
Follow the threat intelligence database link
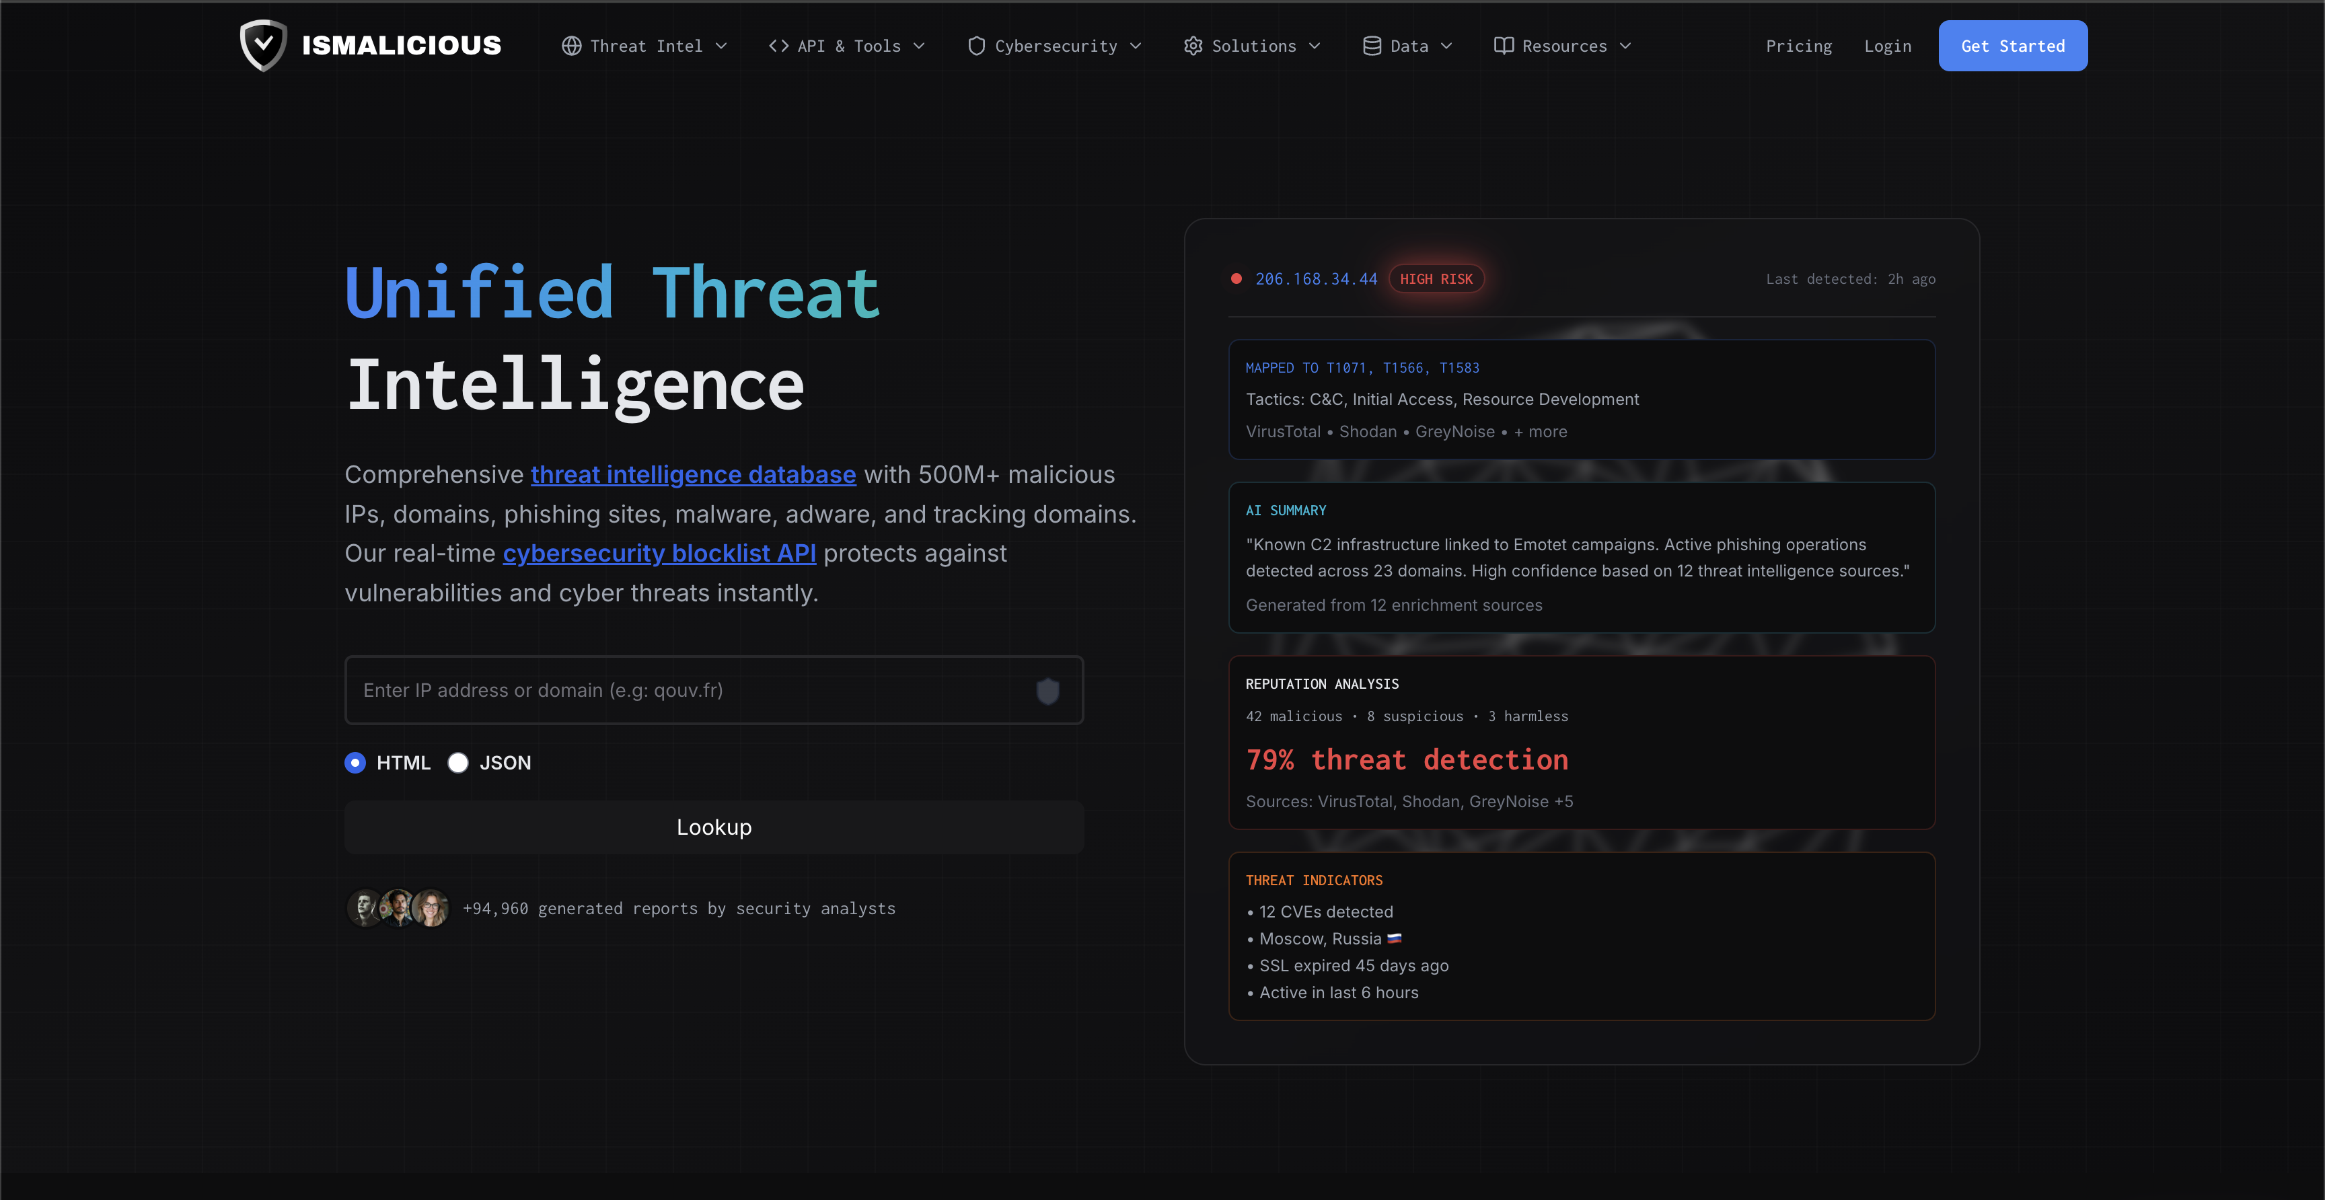692,475
